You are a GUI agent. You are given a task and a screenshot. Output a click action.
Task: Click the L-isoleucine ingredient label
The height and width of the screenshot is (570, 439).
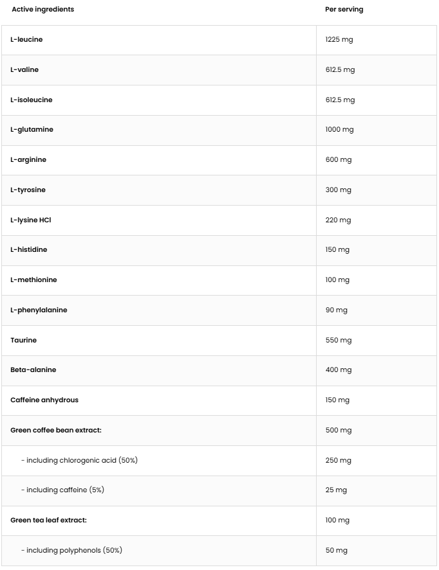(x=32, y=100)
